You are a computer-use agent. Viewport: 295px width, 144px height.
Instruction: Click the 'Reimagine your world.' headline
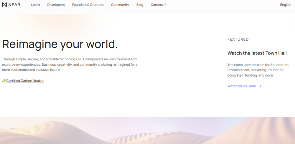point(60,44)
